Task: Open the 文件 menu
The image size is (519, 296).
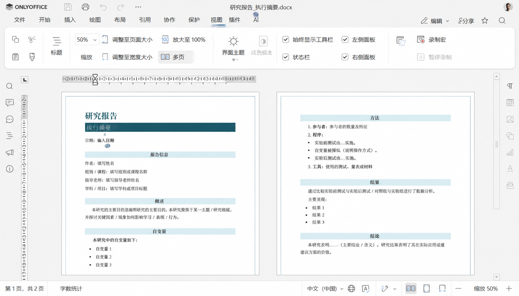Action: click(19, 20)
